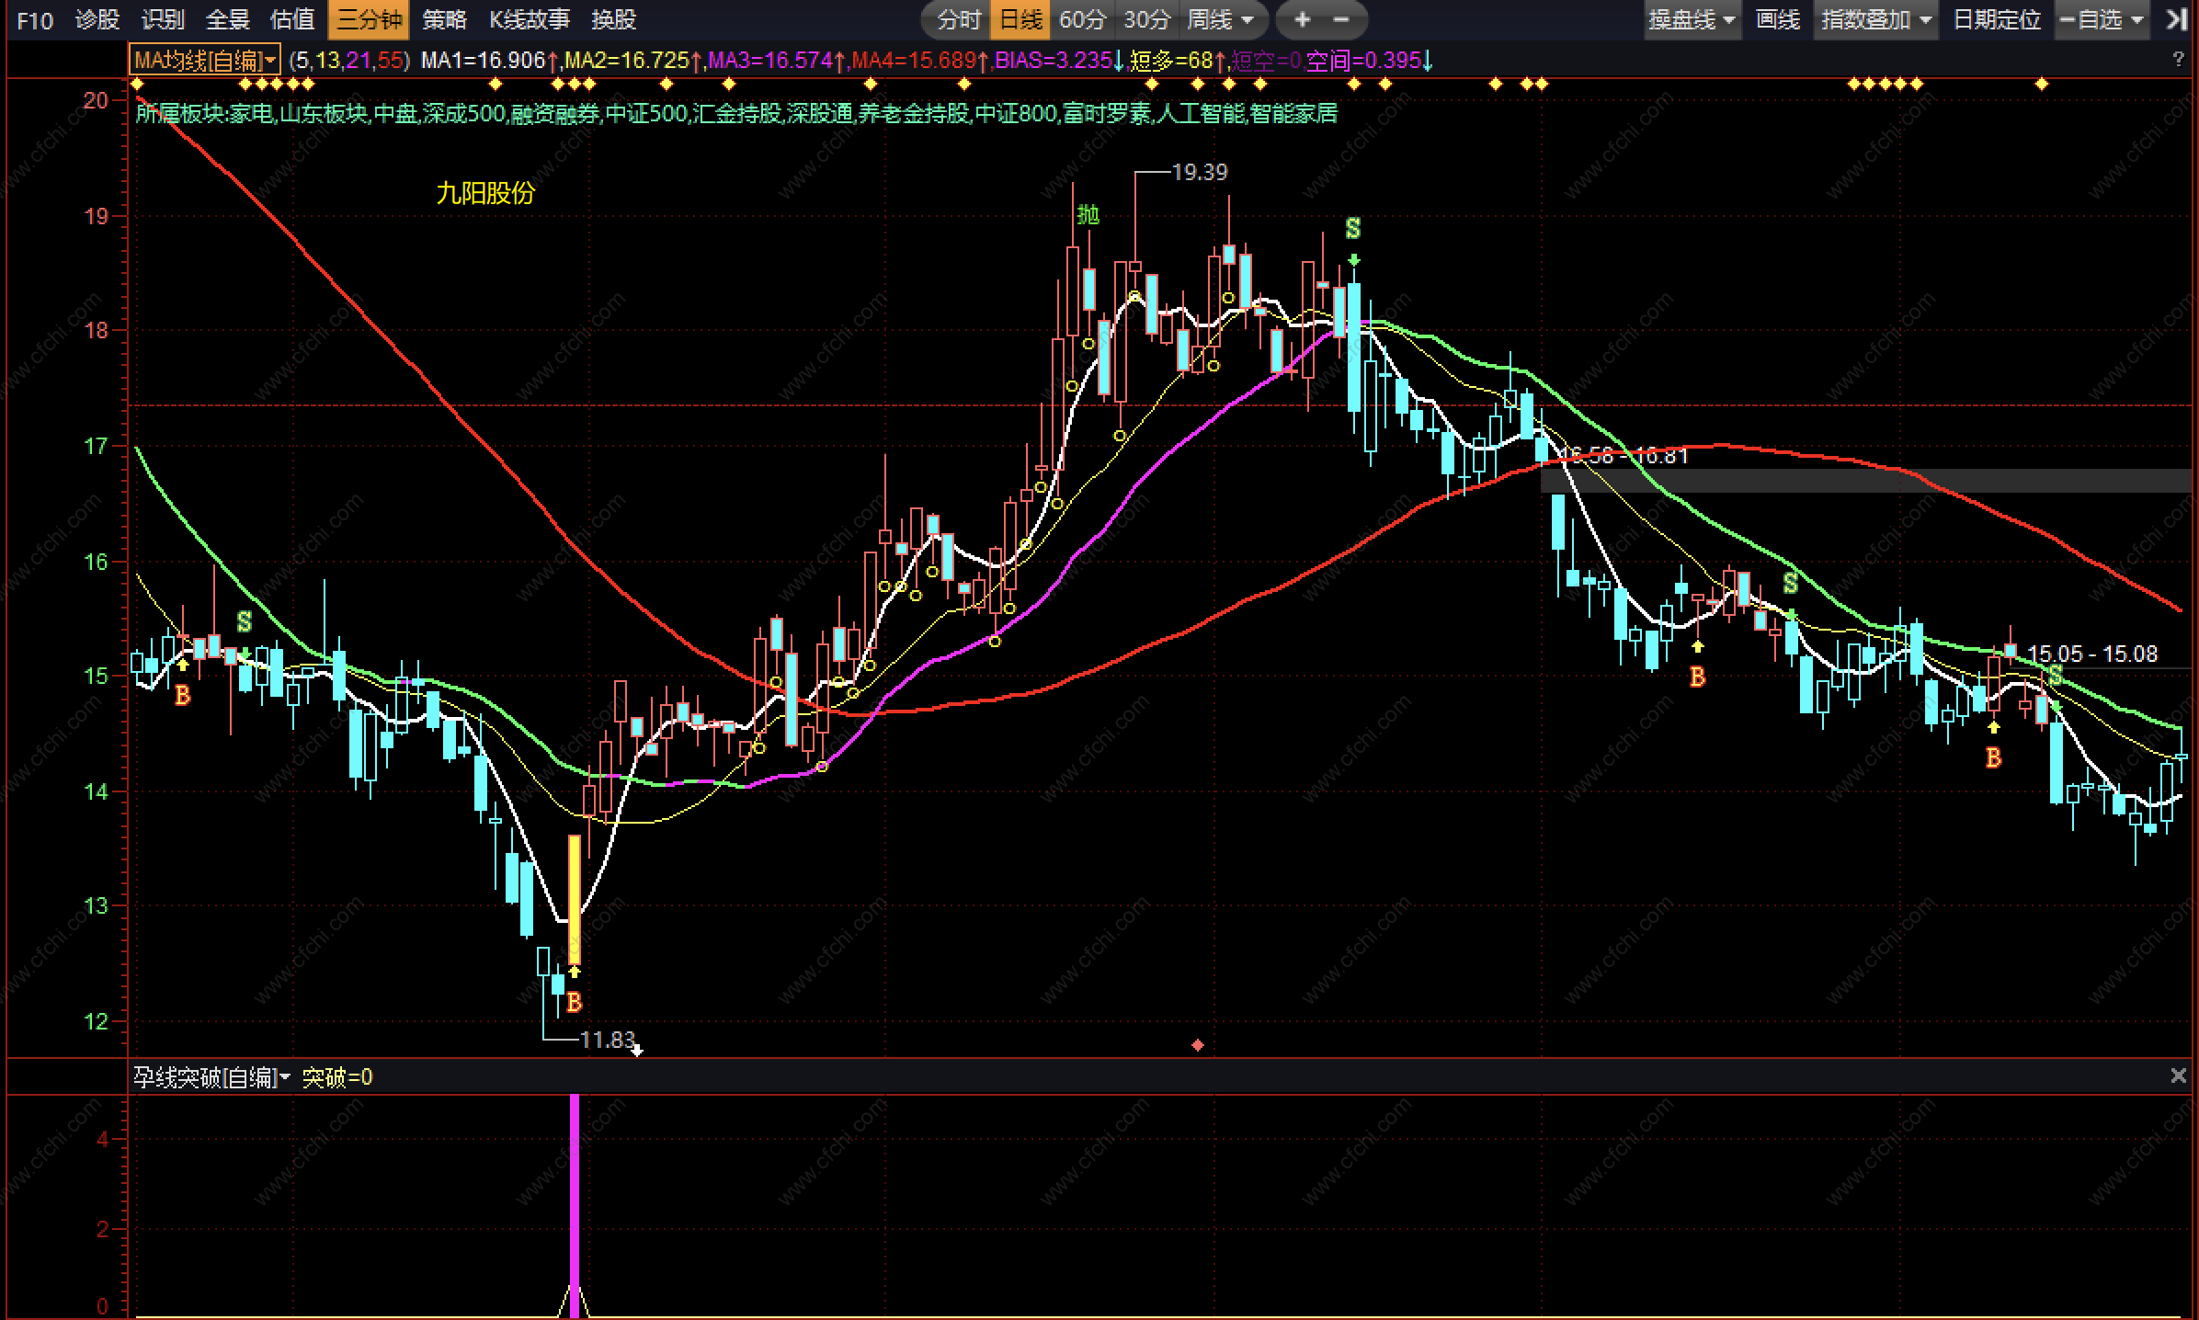Click the jump-to-latest arrow icon
This screenshot has height=1320, width=2199.
click(x=2175, y=19)
